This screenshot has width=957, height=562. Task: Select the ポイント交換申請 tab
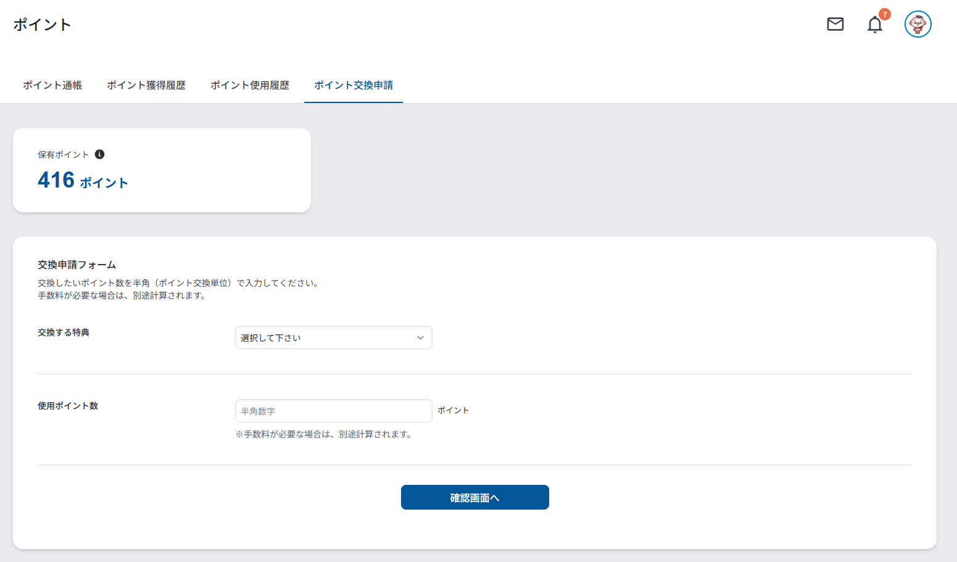click(x=354, y=85)
